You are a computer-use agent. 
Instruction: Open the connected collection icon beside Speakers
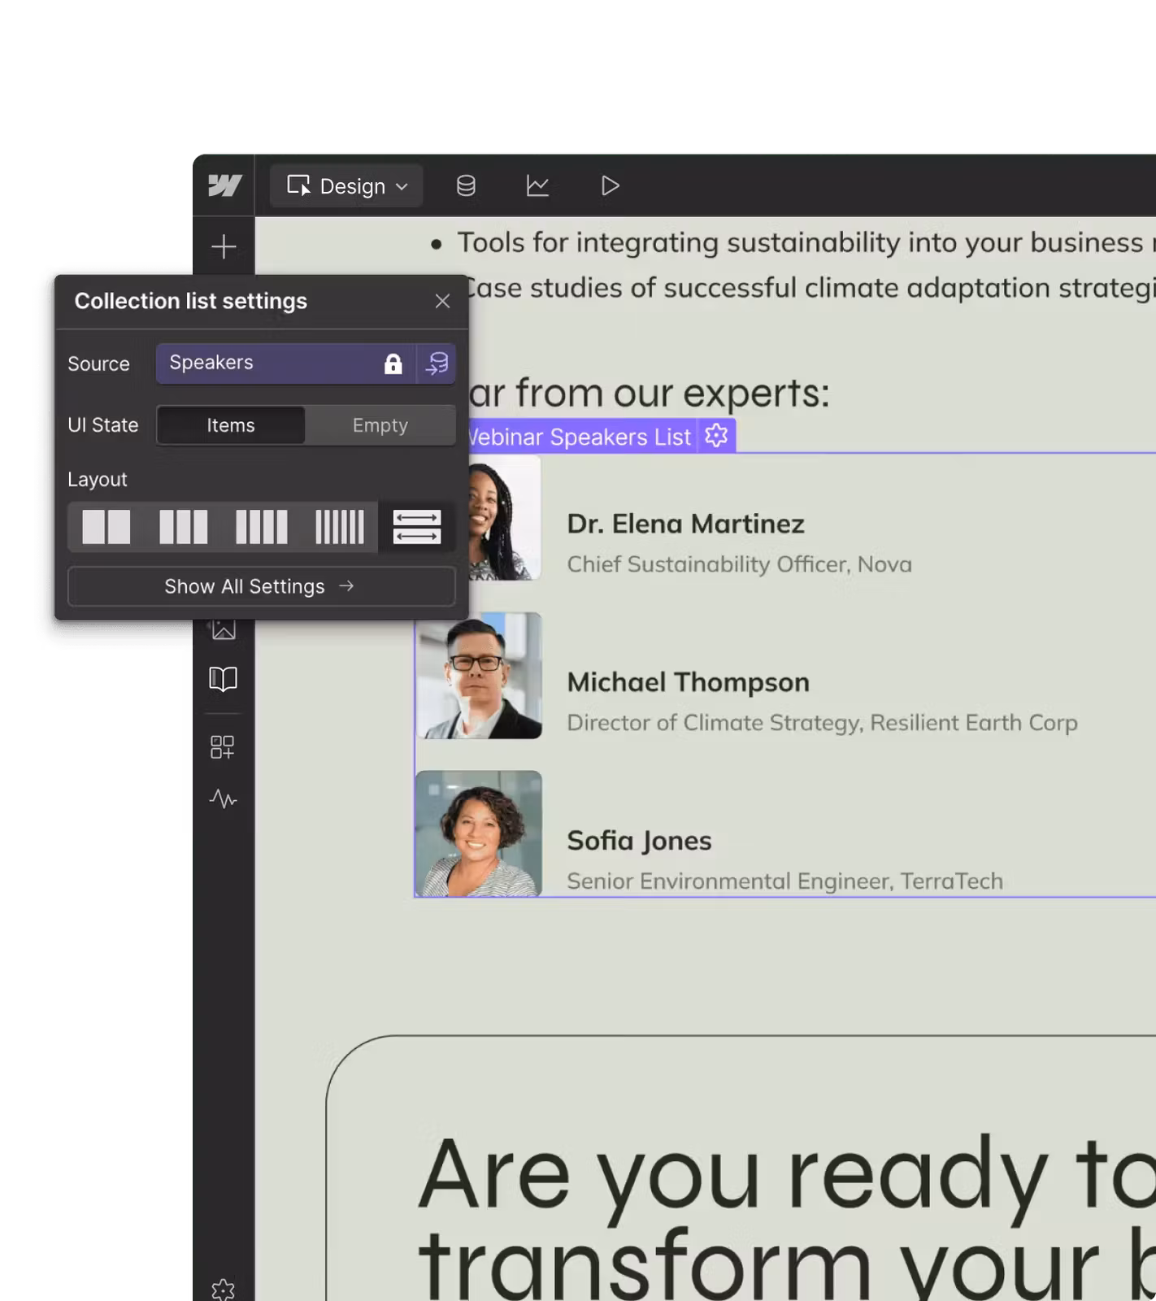437,363
